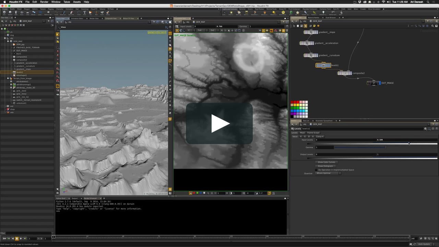Viewport: 439px width, 247px height.
Task: Select the Sphere shelf tool
Action: tap(10, 13)
